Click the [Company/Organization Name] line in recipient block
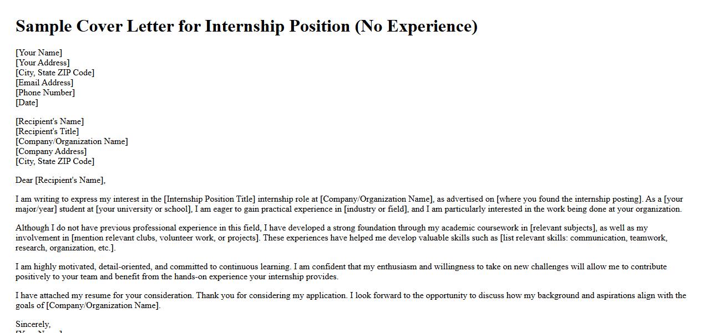This screenshot has height=333, width=709. [x=72, y=141]
